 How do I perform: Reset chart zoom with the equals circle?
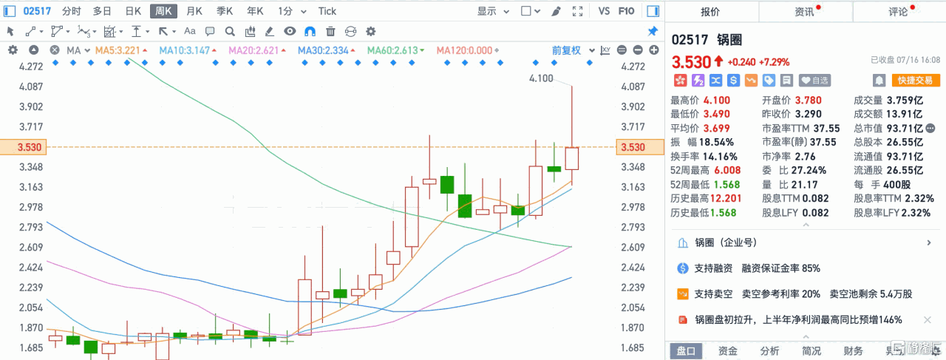pos(621,50)
